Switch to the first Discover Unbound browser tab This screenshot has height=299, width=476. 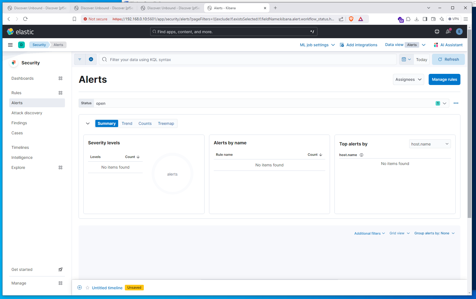[x=37, y=8]
